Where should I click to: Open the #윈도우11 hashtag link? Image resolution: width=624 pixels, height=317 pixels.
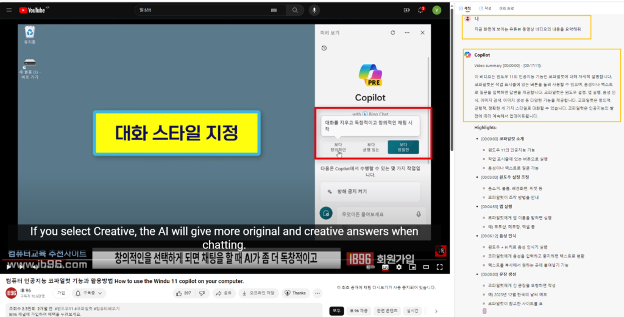(64, 308)
